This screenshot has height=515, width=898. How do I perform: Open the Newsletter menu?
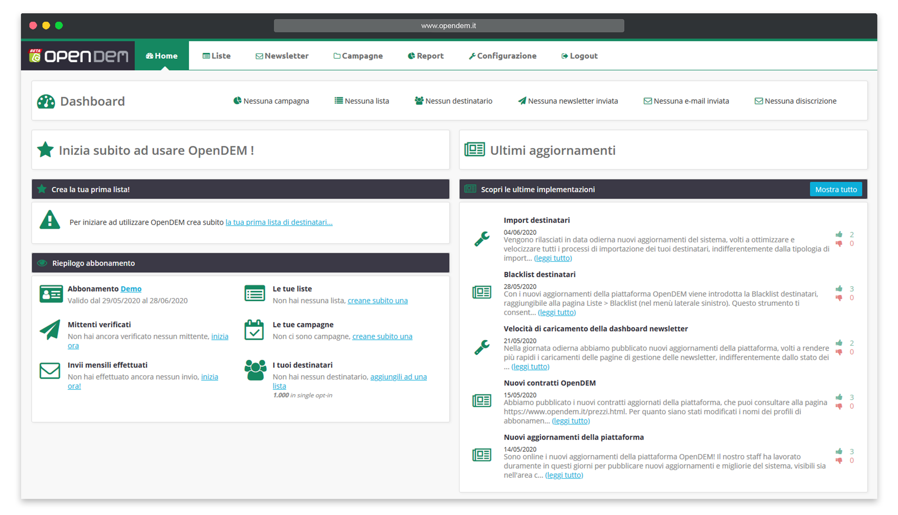[282, 56]
